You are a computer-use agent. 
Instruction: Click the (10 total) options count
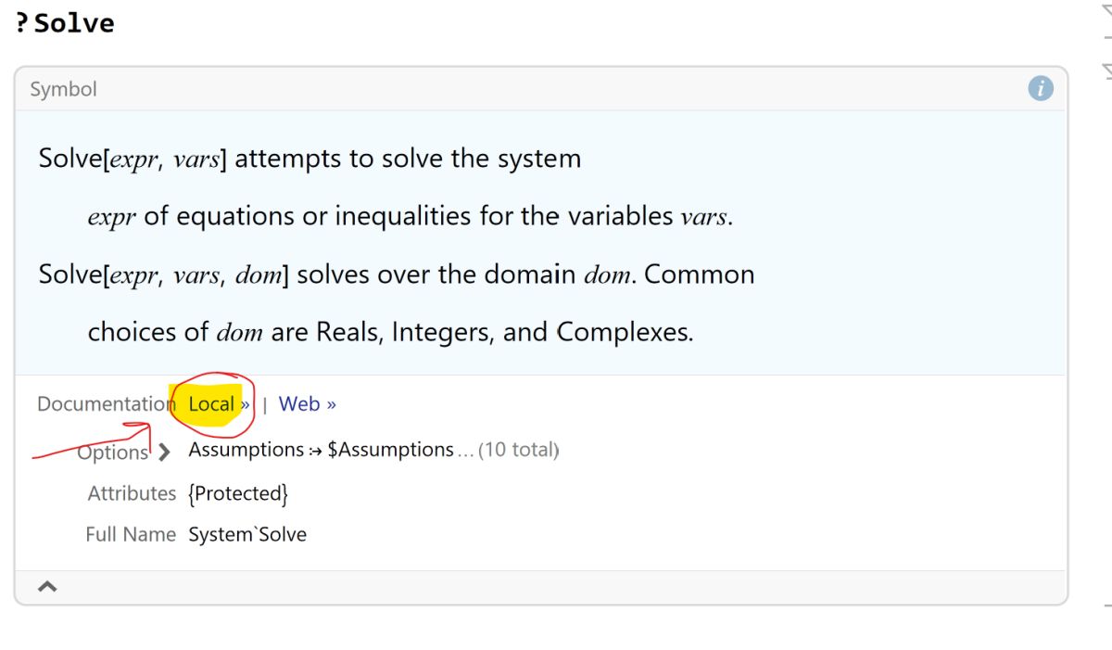pos(518,451)
